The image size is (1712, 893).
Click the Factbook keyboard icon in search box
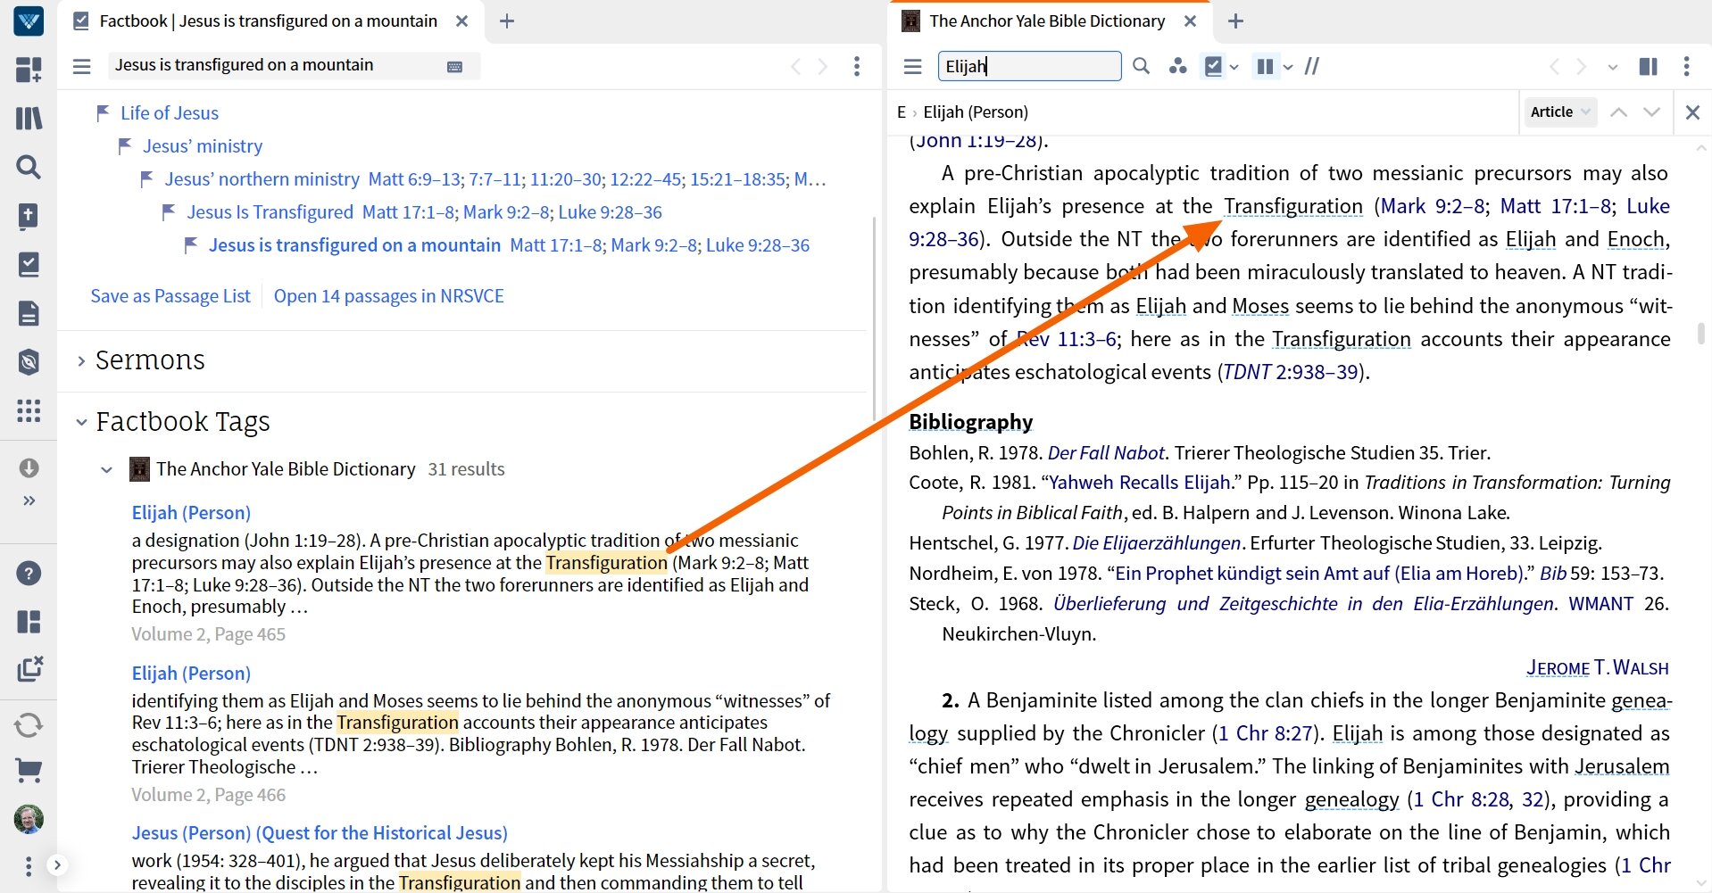point(454,67)
